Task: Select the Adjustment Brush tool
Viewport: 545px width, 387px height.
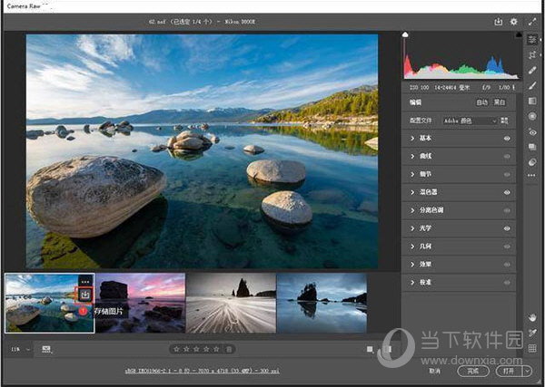Action: point(533,85)
